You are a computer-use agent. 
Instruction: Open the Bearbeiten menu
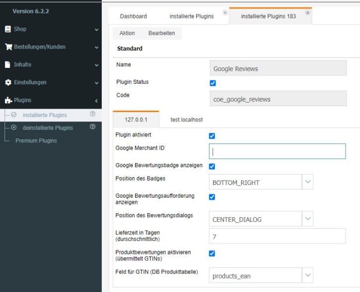(162, 33)
